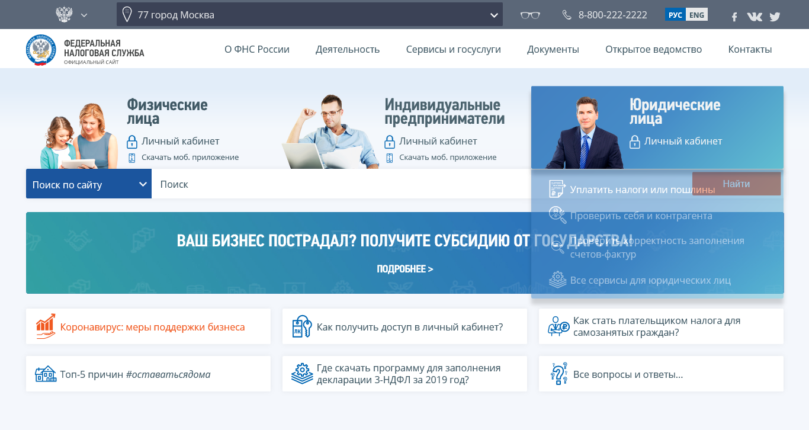Open the 'Открытое ведомство' menu
The image size is (809, 430).
coord(654,49)
